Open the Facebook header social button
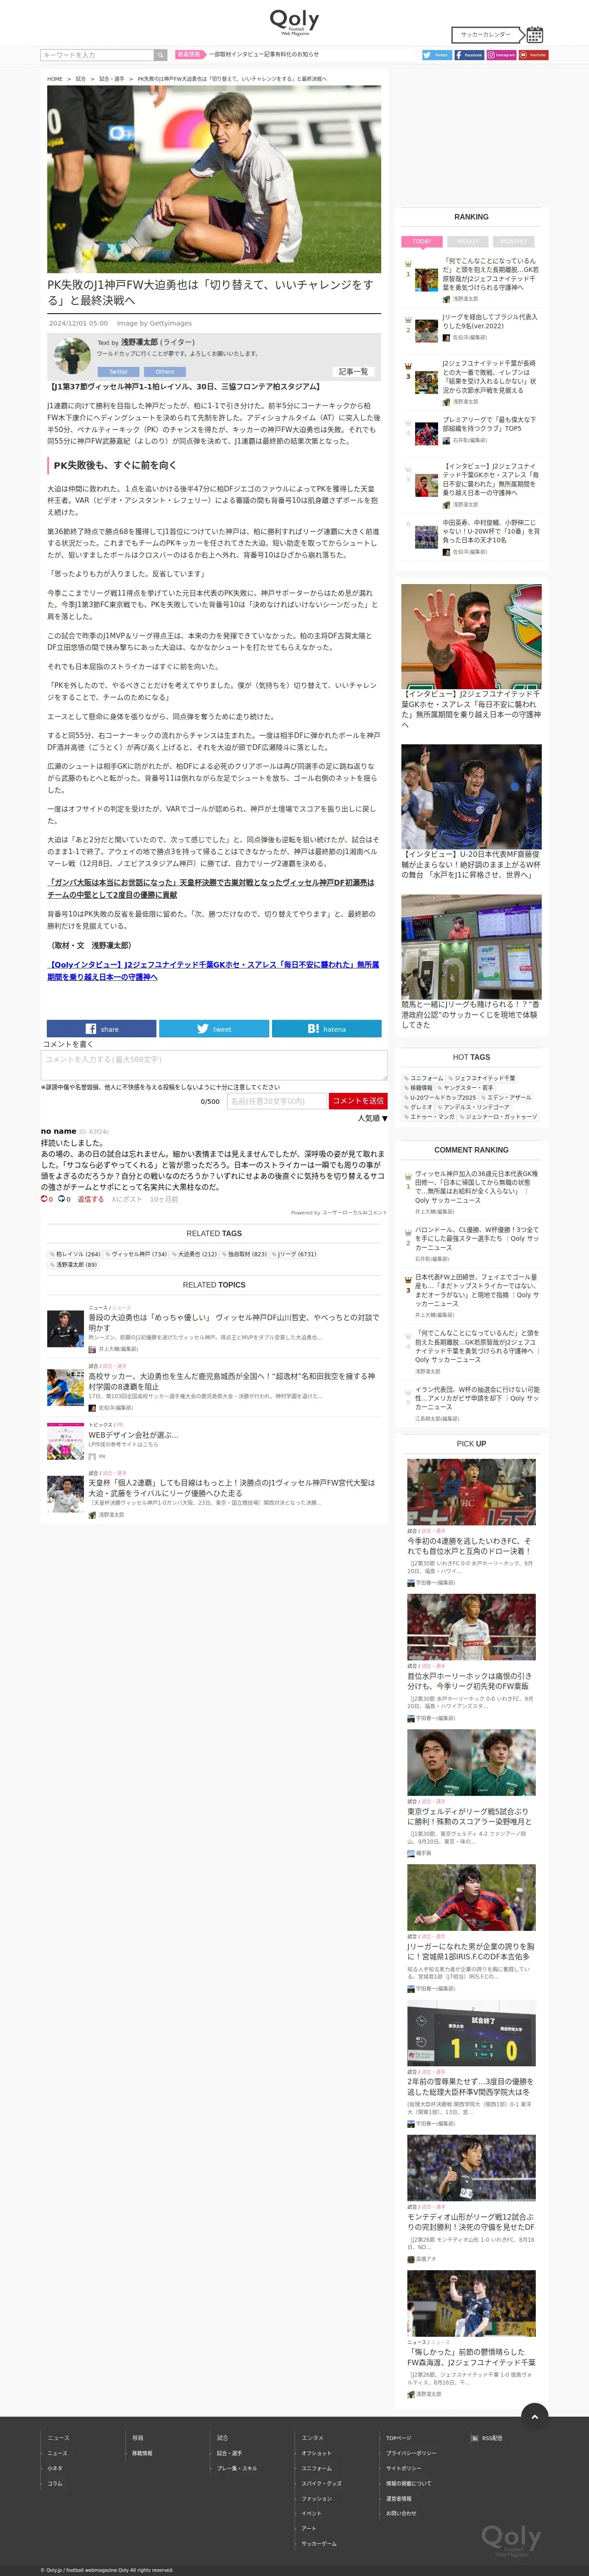 pyautogui.click(x=468, y=55)
